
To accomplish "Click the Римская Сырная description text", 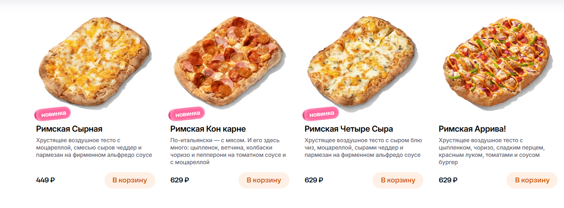I will (x=94, y=147).
